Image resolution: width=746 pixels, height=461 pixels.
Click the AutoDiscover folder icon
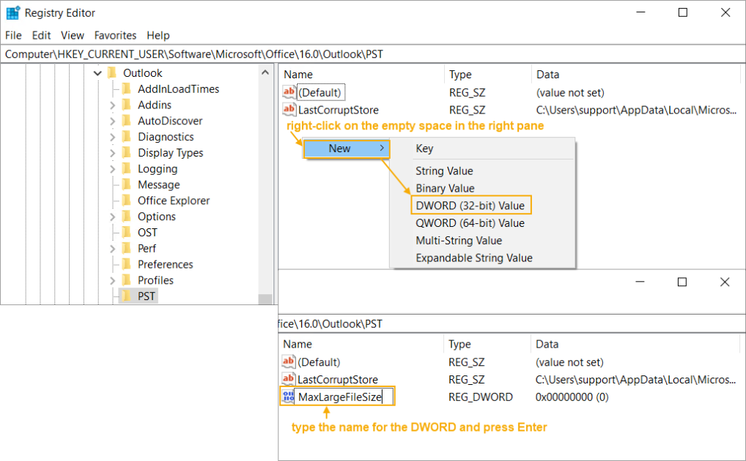click(127, 121)
